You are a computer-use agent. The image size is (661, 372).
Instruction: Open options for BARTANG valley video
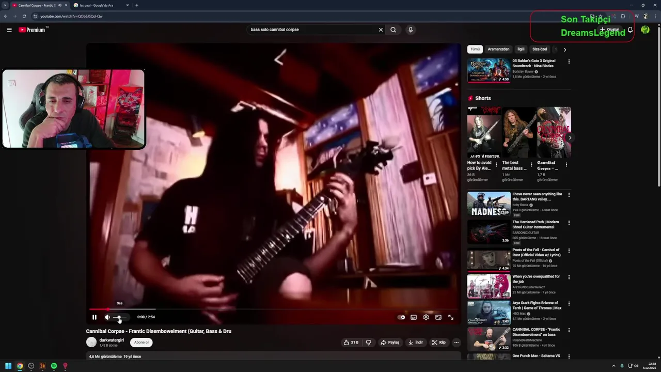[x=569, y=195]
